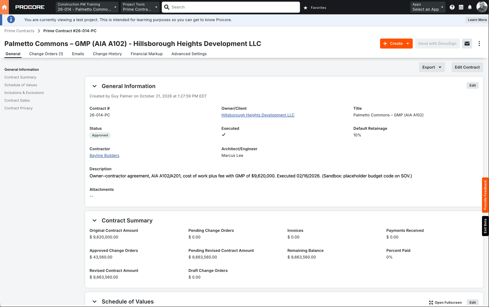The height and width of the screenshot is (307, 489).
Task: Go to the Procore home icon
Action: tap(4, 7)
